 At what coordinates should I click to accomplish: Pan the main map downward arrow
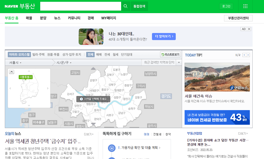click(x=93, y=124)
